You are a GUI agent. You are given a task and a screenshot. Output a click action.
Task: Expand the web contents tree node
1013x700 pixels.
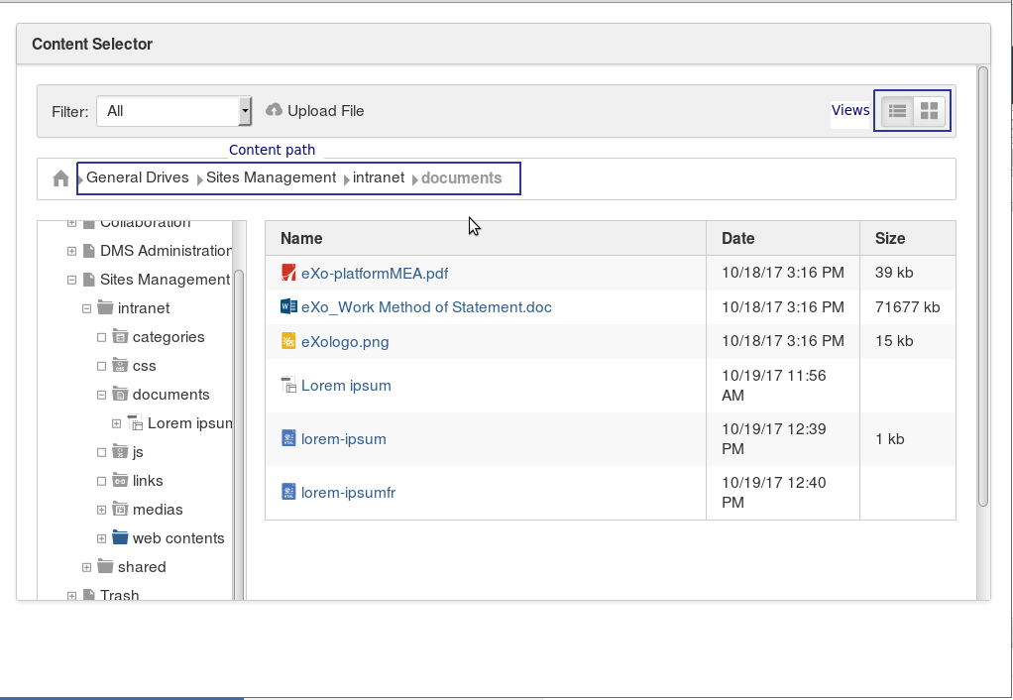[101, 537]
